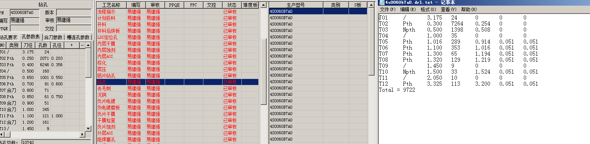Open the 文件(F) menu in Notepad
This screenshot has width=590, height=144.
[x=387, y=9]
